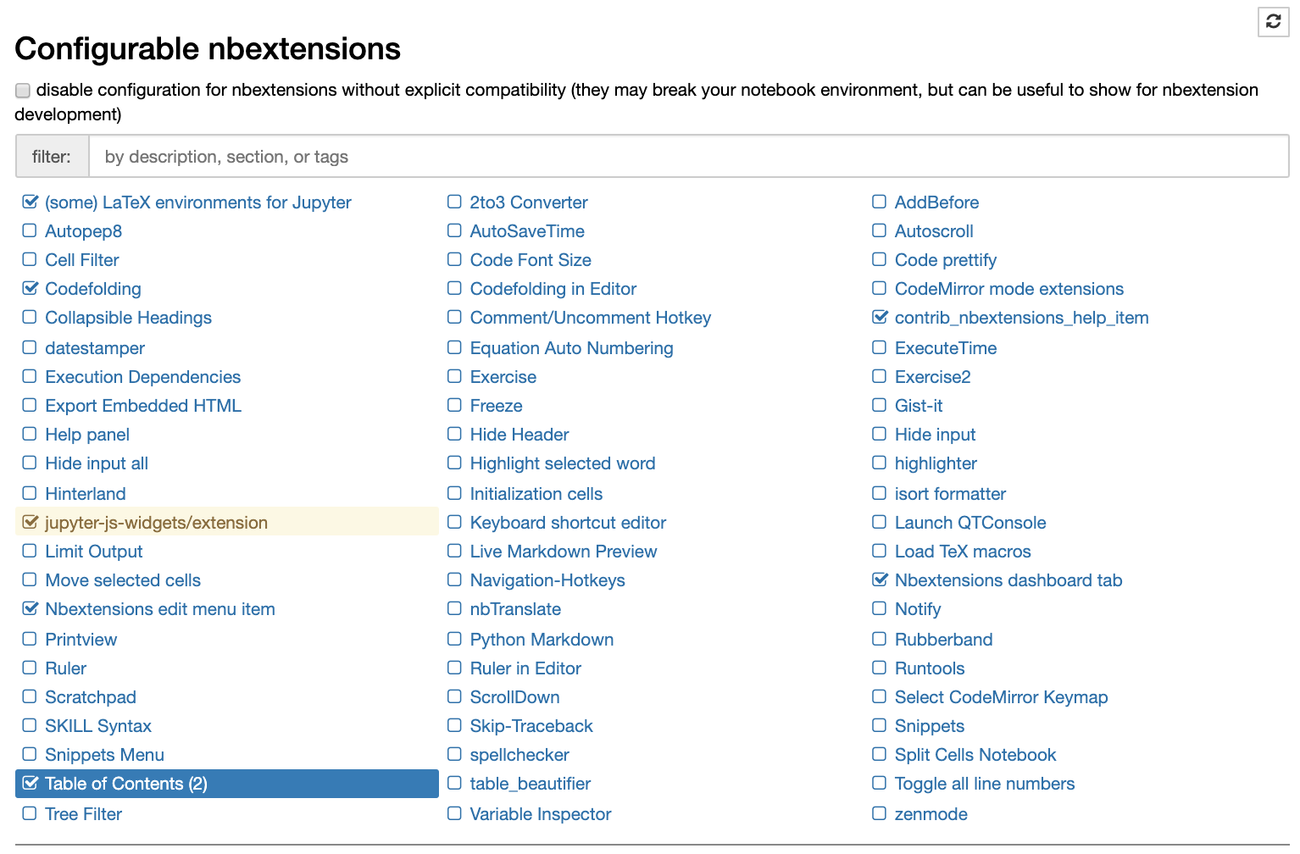Screen dimensions: 1300x854
Task: Select Equation Auto Numbering extension
Action: click(x=572, y=348)
